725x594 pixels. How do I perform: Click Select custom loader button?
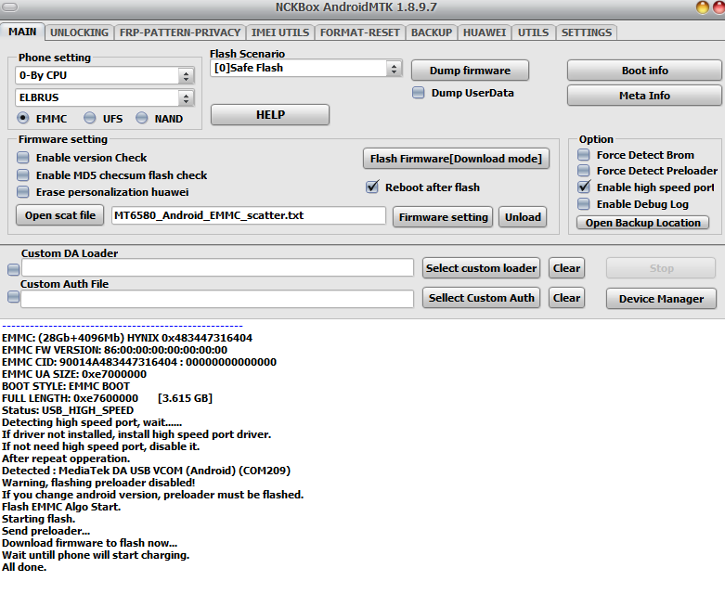click(x=481, y=268)
